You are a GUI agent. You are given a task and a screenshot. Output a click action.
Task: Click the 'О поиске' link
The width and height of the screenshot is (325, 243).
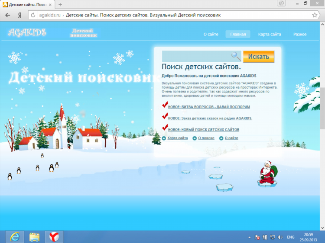coord(206,138)
